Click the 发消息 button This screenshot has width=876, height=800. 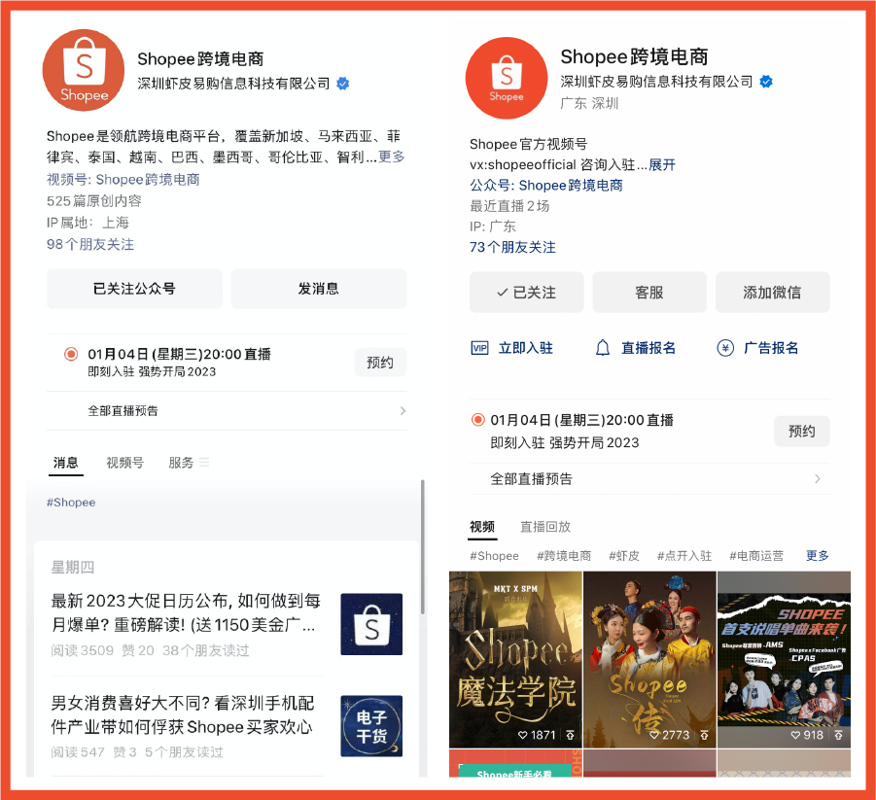[319, 289]
